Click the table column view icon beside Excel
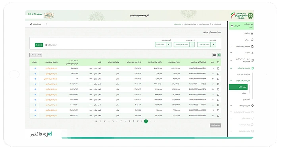Image resolution: width=281 pixels, height=149 pixels. [214, 55]
